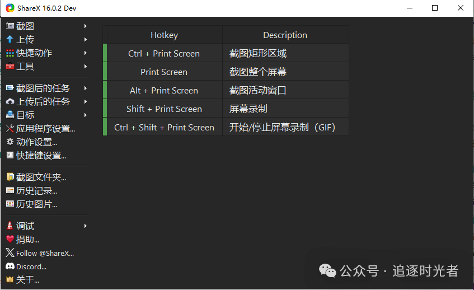474x290 pixels.
Task: Click the red toolbox icon for 工具
Action: pyautogui.click(x=10, y=66)
